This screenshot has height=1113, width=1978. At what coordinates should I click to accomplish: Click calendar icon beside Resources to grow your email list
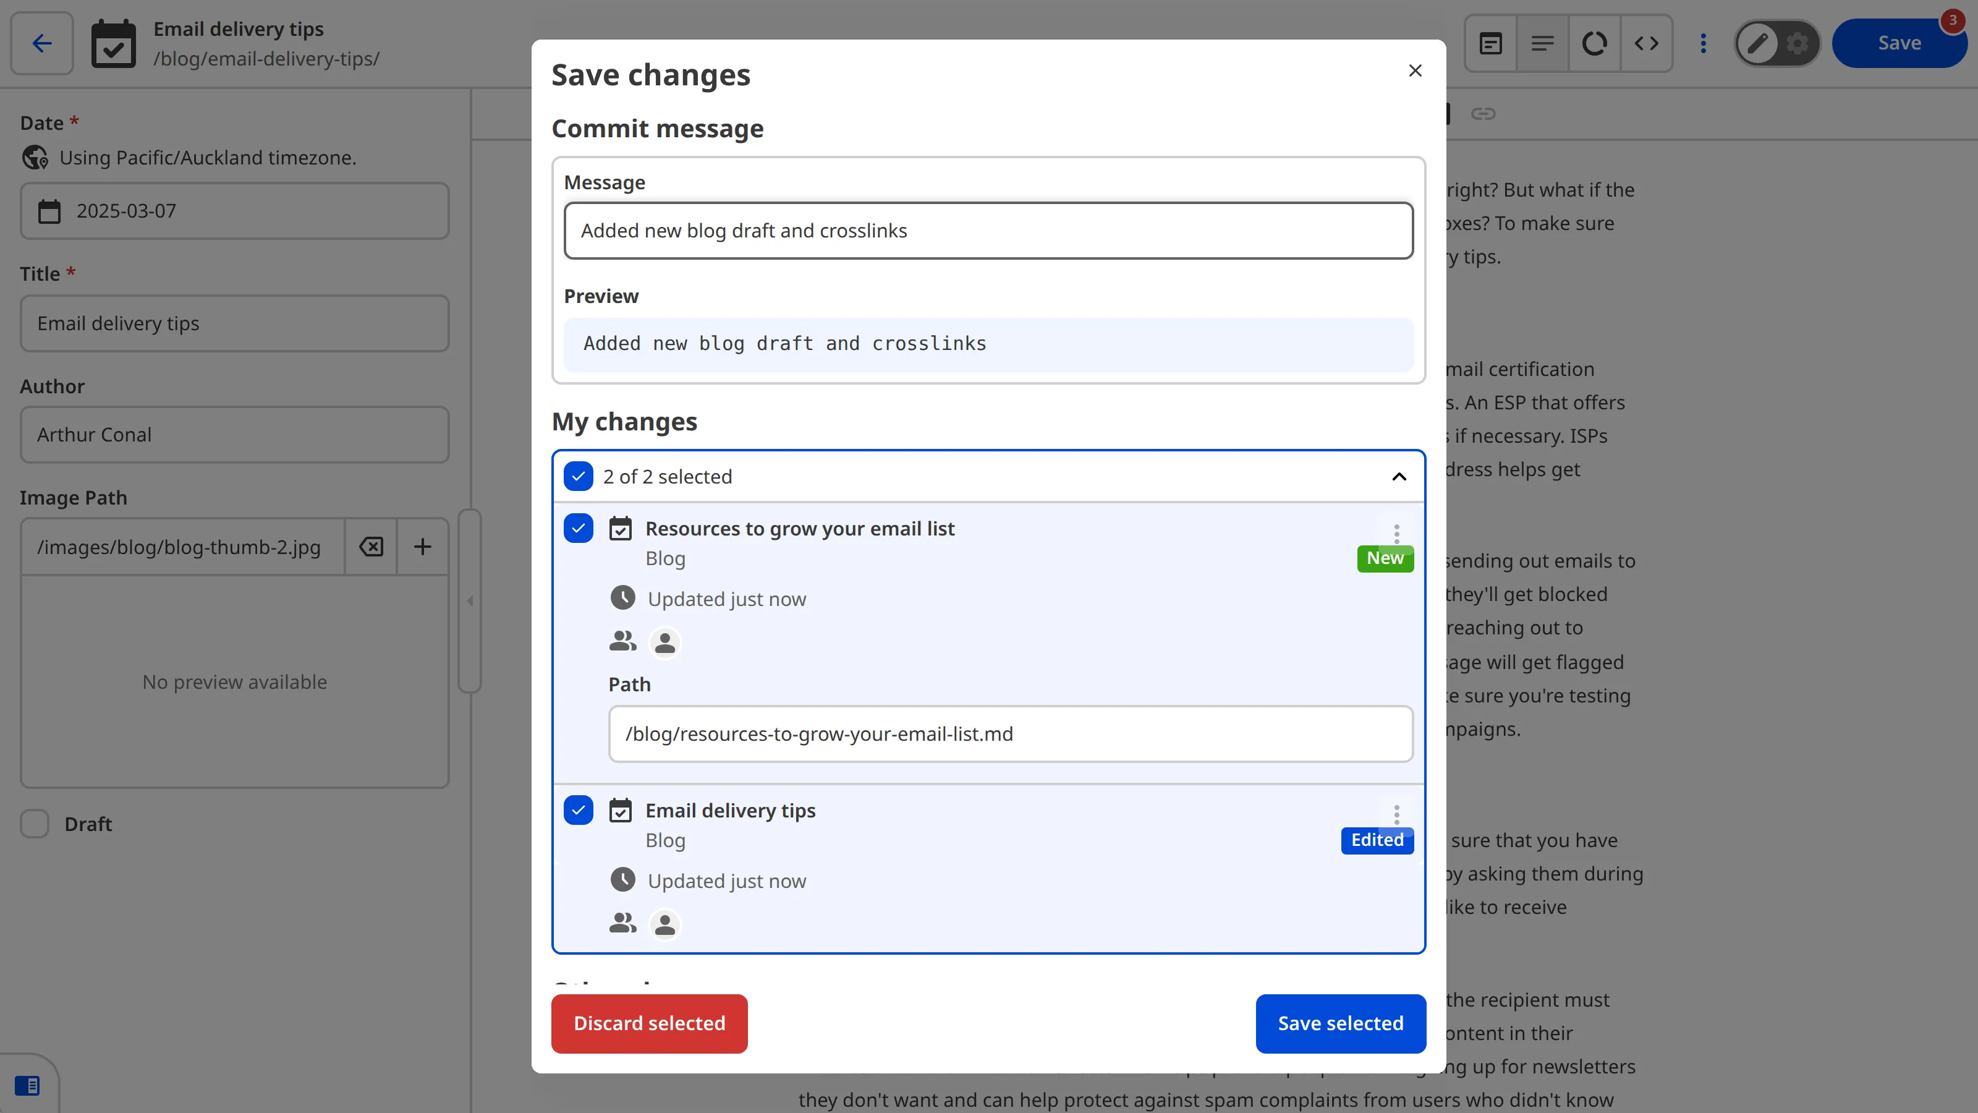[x=621, y=529]
